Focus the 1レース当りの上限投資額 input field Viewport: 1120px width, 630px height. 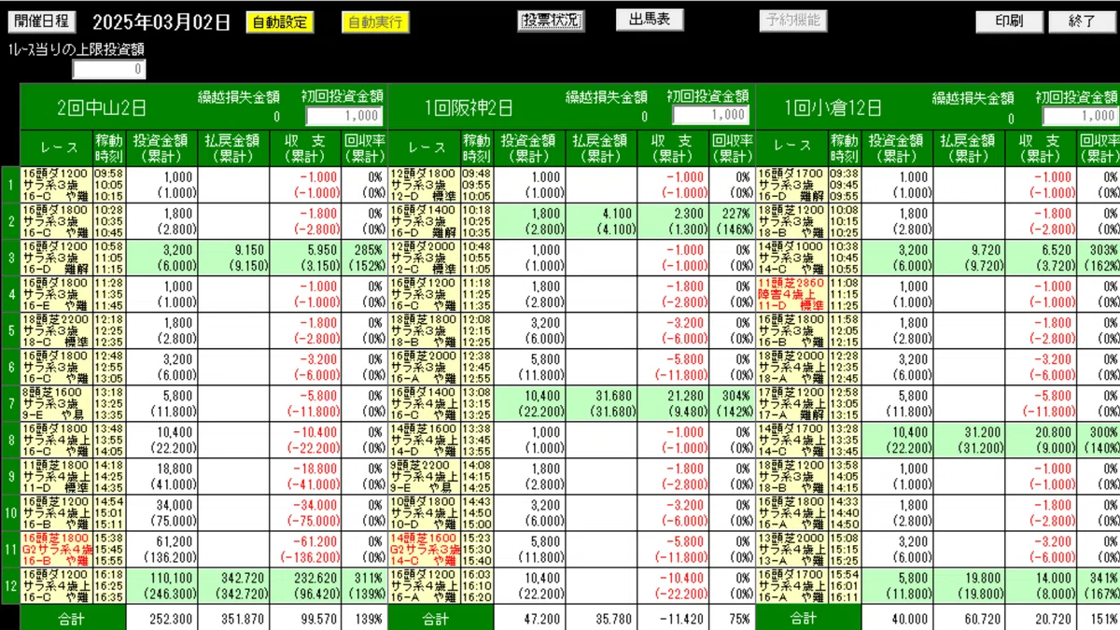(109, 69)
